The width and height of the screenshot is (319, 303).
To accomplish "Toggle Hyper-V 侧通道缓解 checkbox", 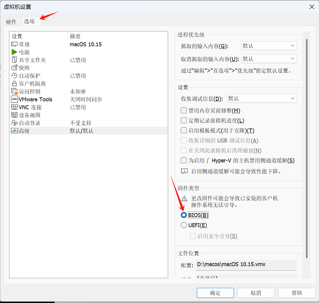I will coord(184,161).
